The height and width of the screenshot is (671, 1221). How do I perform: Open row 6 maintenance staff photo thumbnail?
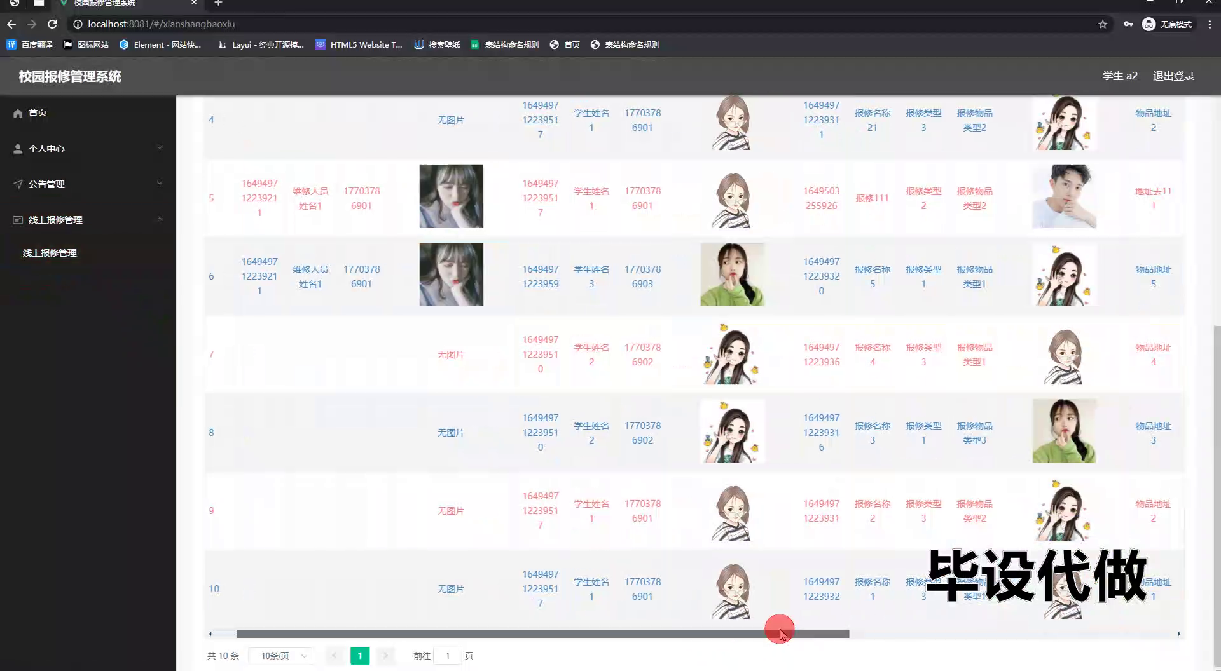tap(451, 274)
